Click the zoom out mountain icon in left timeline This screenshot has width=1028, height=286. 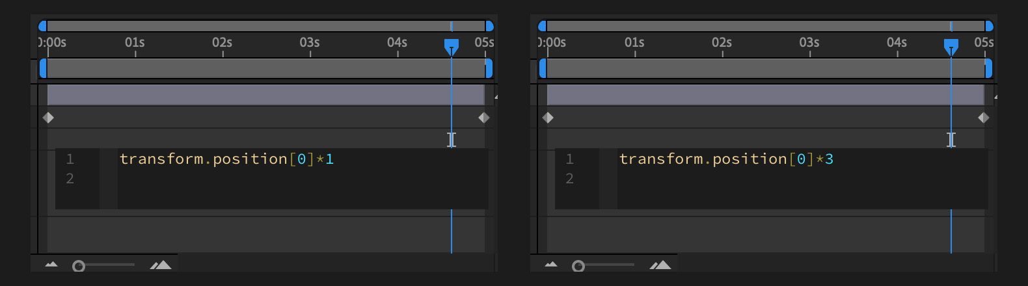click(51, 265)
